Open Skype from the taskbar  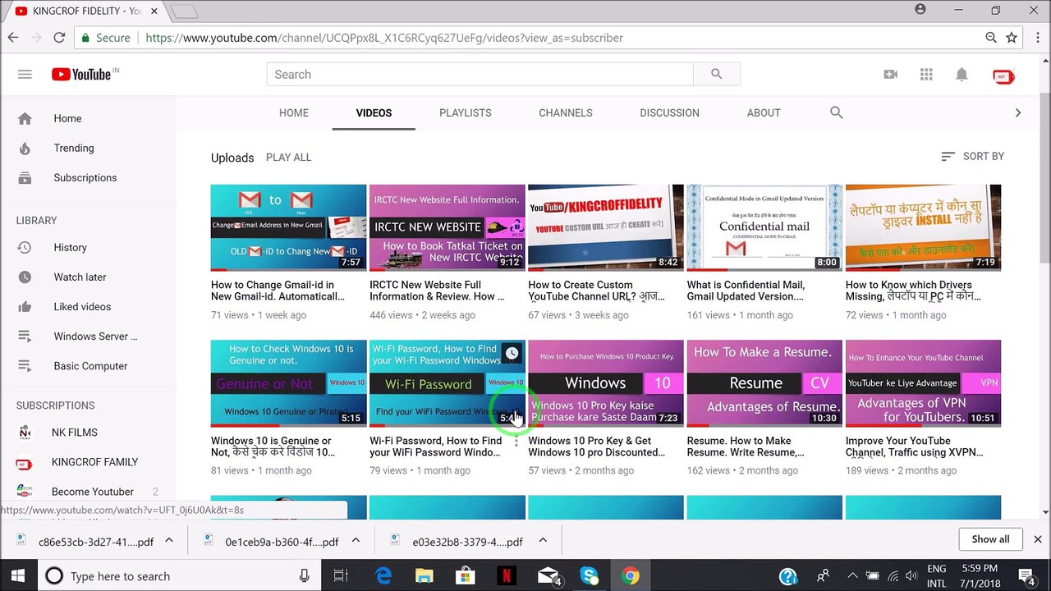coord(589,575)
